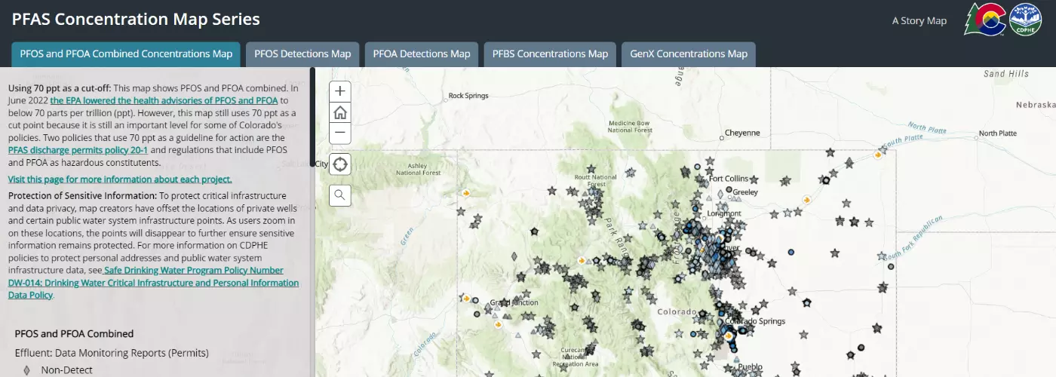Zoom in on the map
Viewport: 1056px width, 377px height.
[x=340, y=91]
